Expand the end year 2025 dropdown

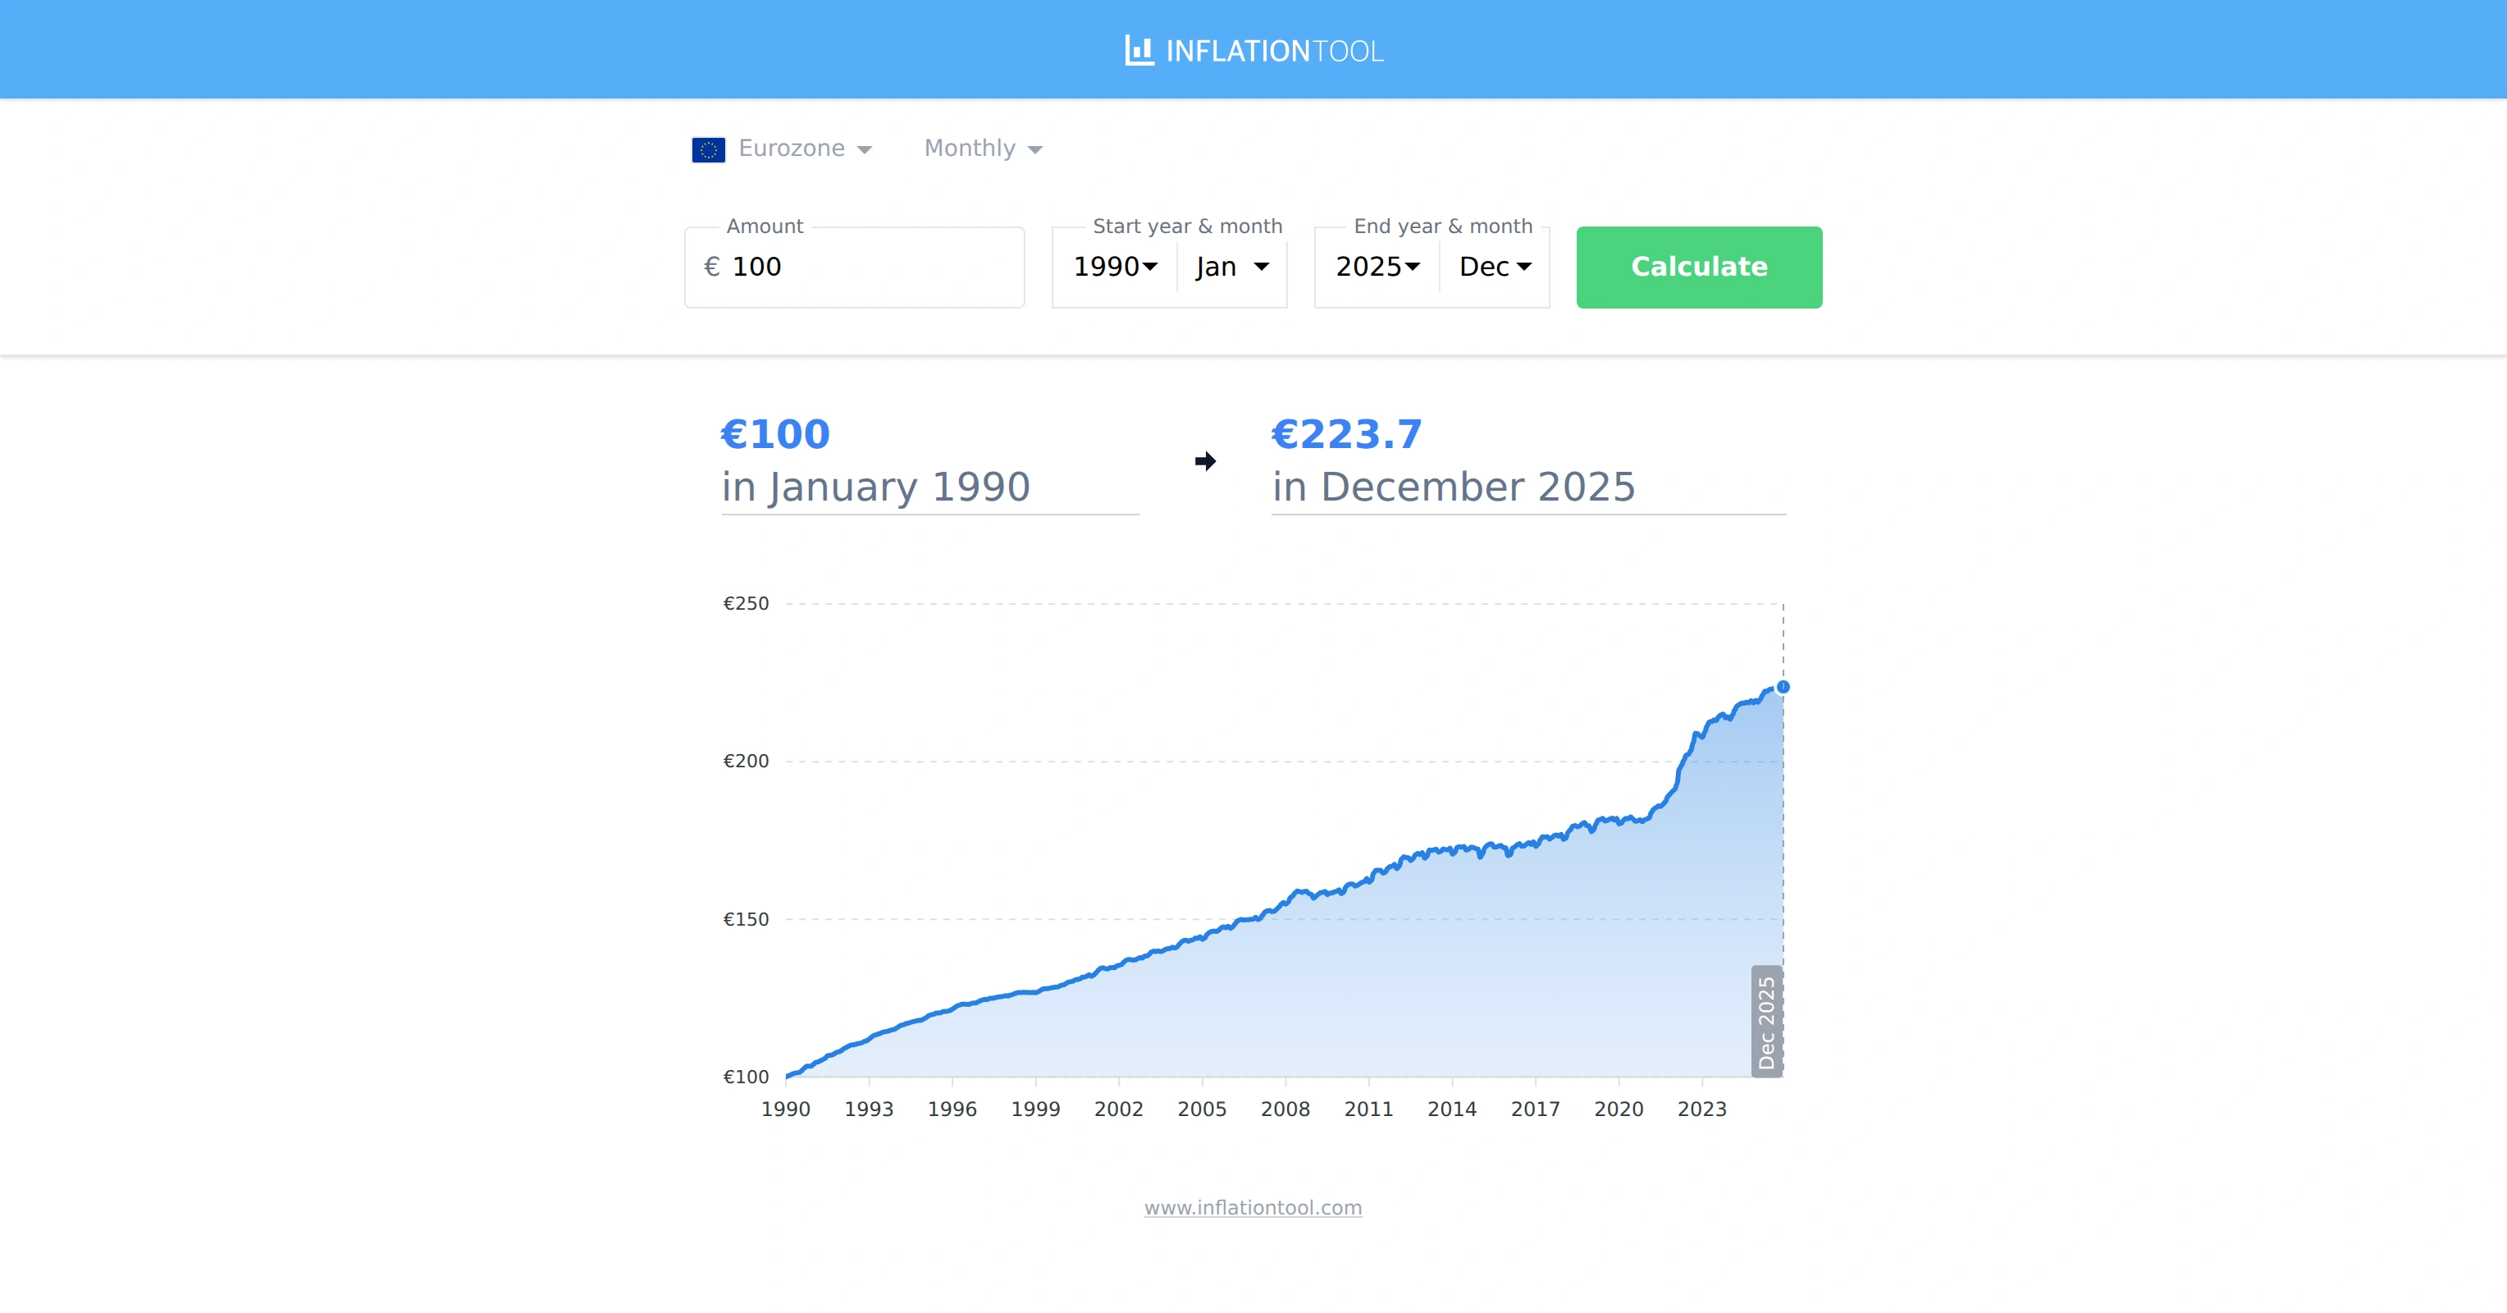1375,266
